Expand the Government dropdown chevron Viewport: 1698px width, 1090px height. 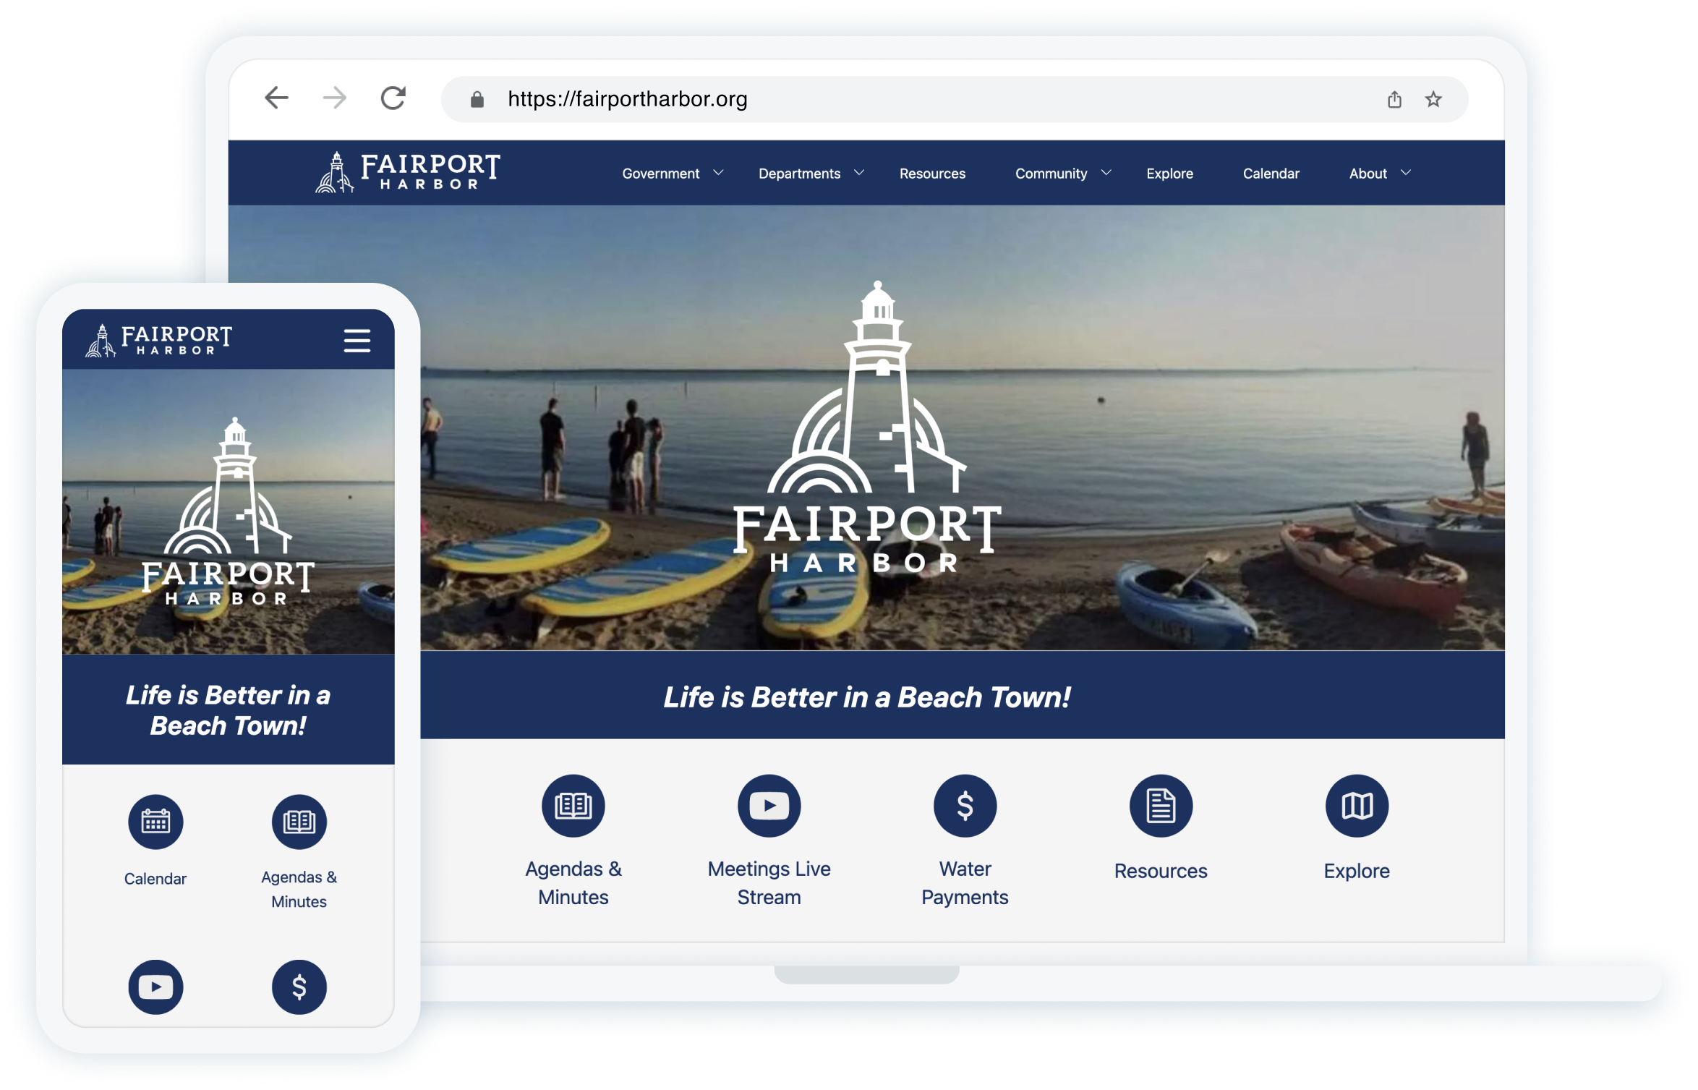718,173
